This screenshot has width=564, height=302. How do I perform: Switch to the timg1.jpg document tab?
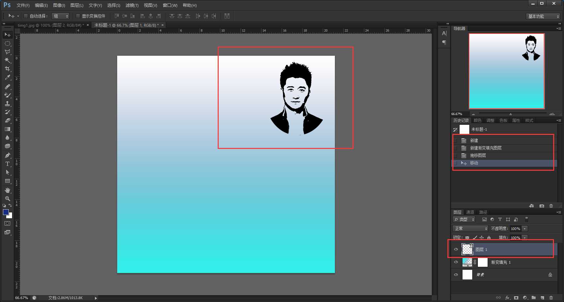point(51,25)
